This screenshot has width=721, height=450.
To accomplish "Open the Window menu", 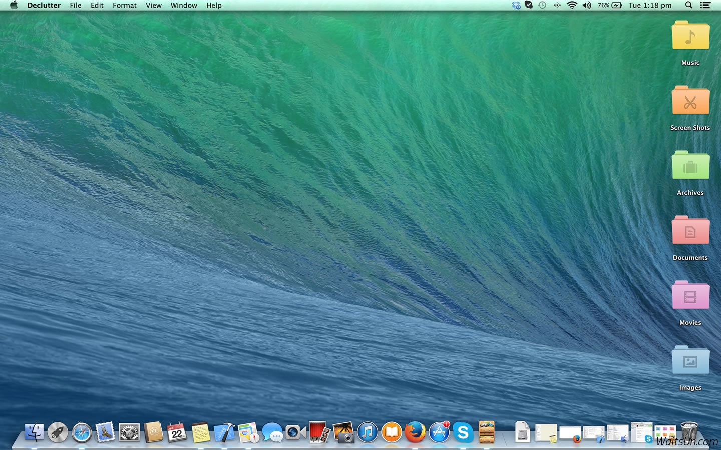I will click(x=184, y=5).
